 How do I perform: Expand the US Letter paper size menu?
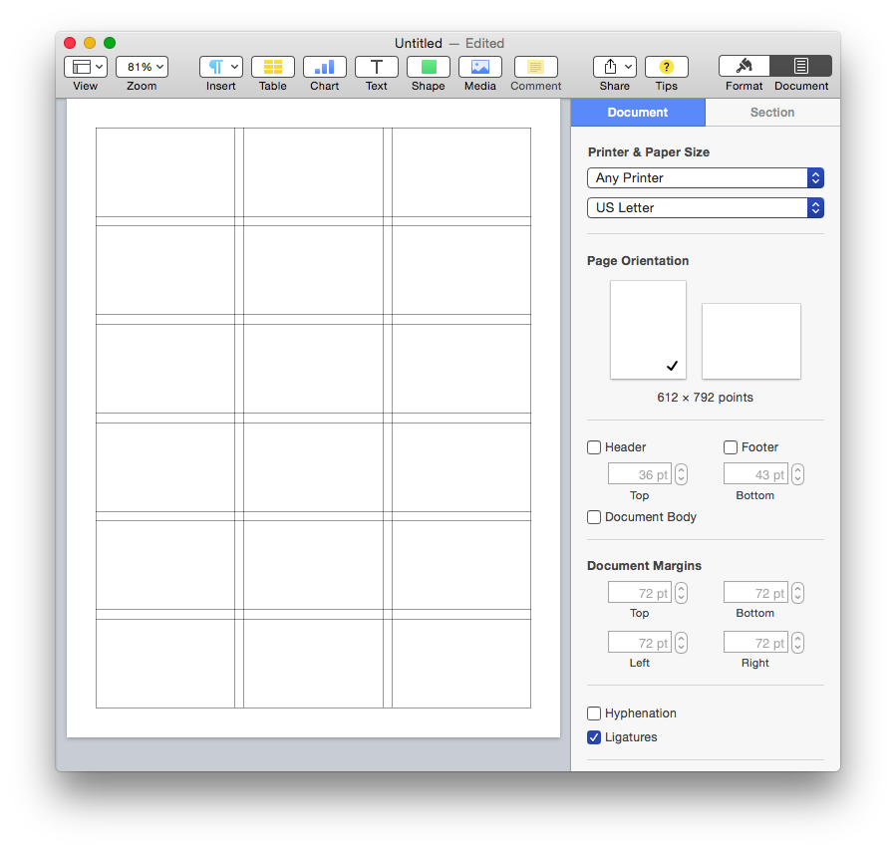click(x=705, y=208)
